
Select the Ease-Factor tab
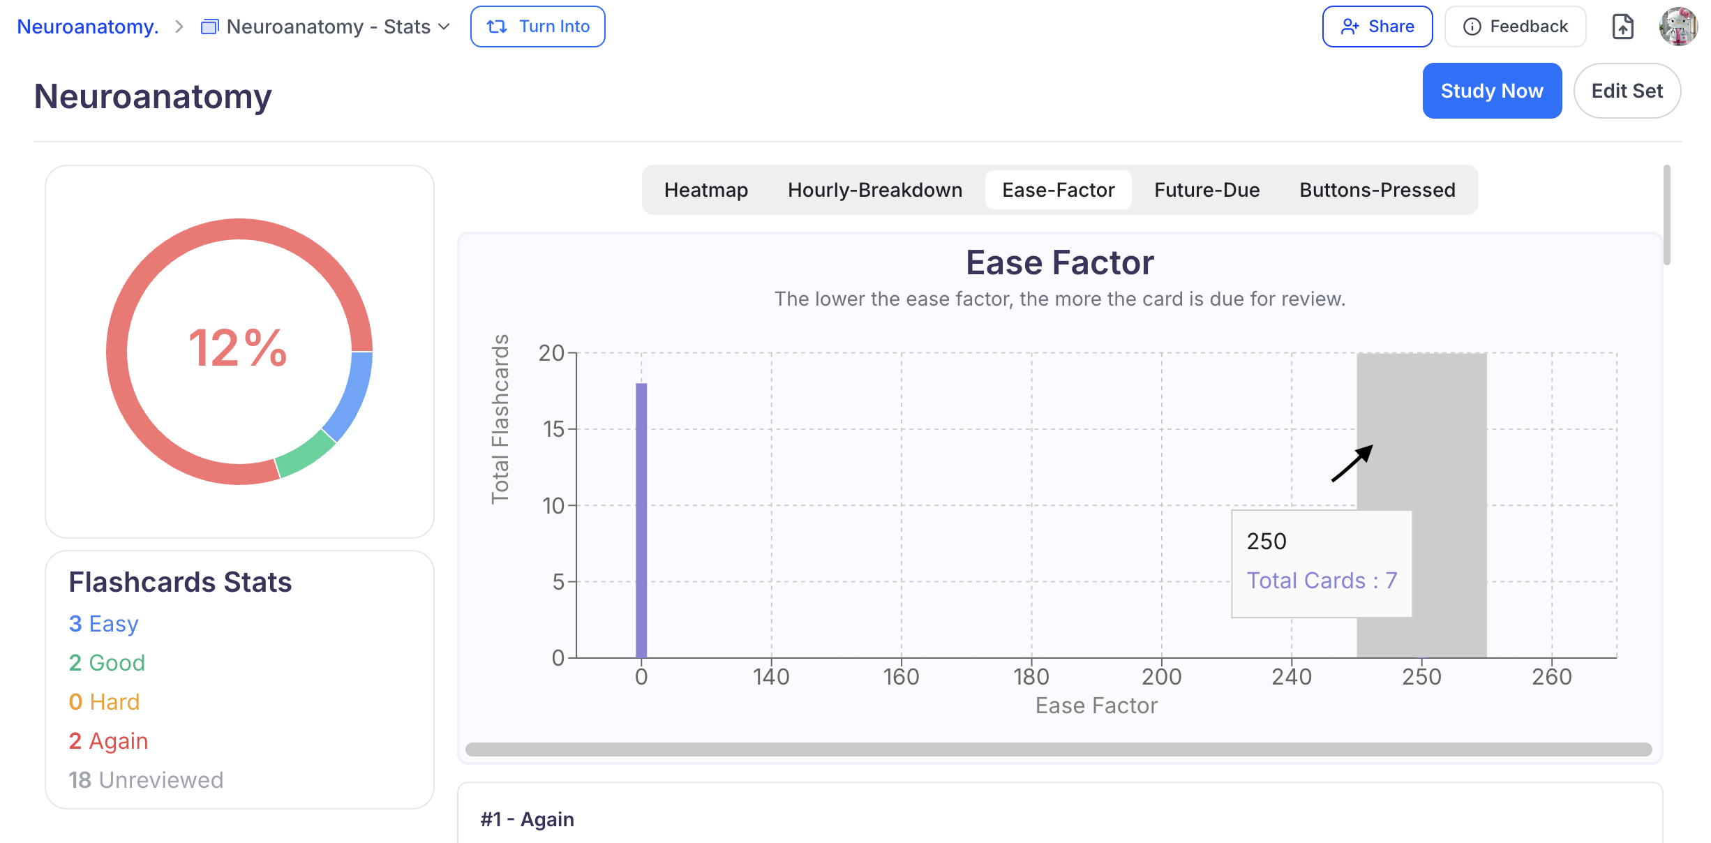1058,190
